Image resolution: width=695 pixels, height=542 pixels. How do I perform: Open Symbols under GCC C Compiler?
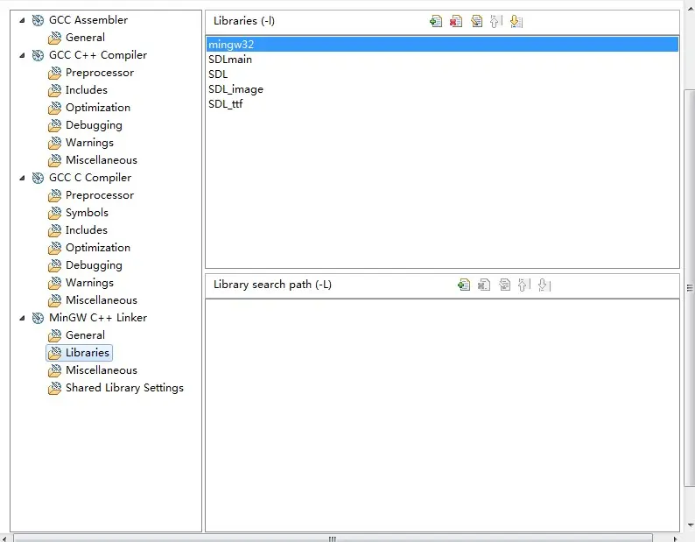pyautogui.click(x=87, y=213)
